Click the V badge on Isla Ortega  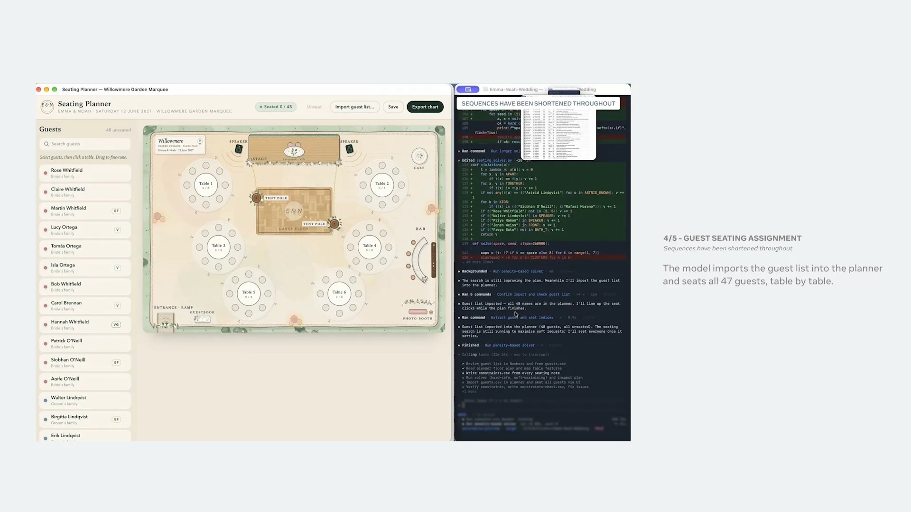pyautogui.click(x=117, y=268)
